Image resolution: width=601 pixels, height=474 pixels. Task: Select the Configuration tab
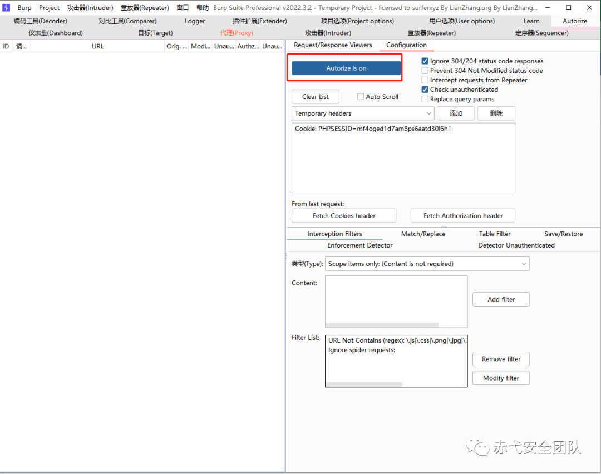click(406, 45)
